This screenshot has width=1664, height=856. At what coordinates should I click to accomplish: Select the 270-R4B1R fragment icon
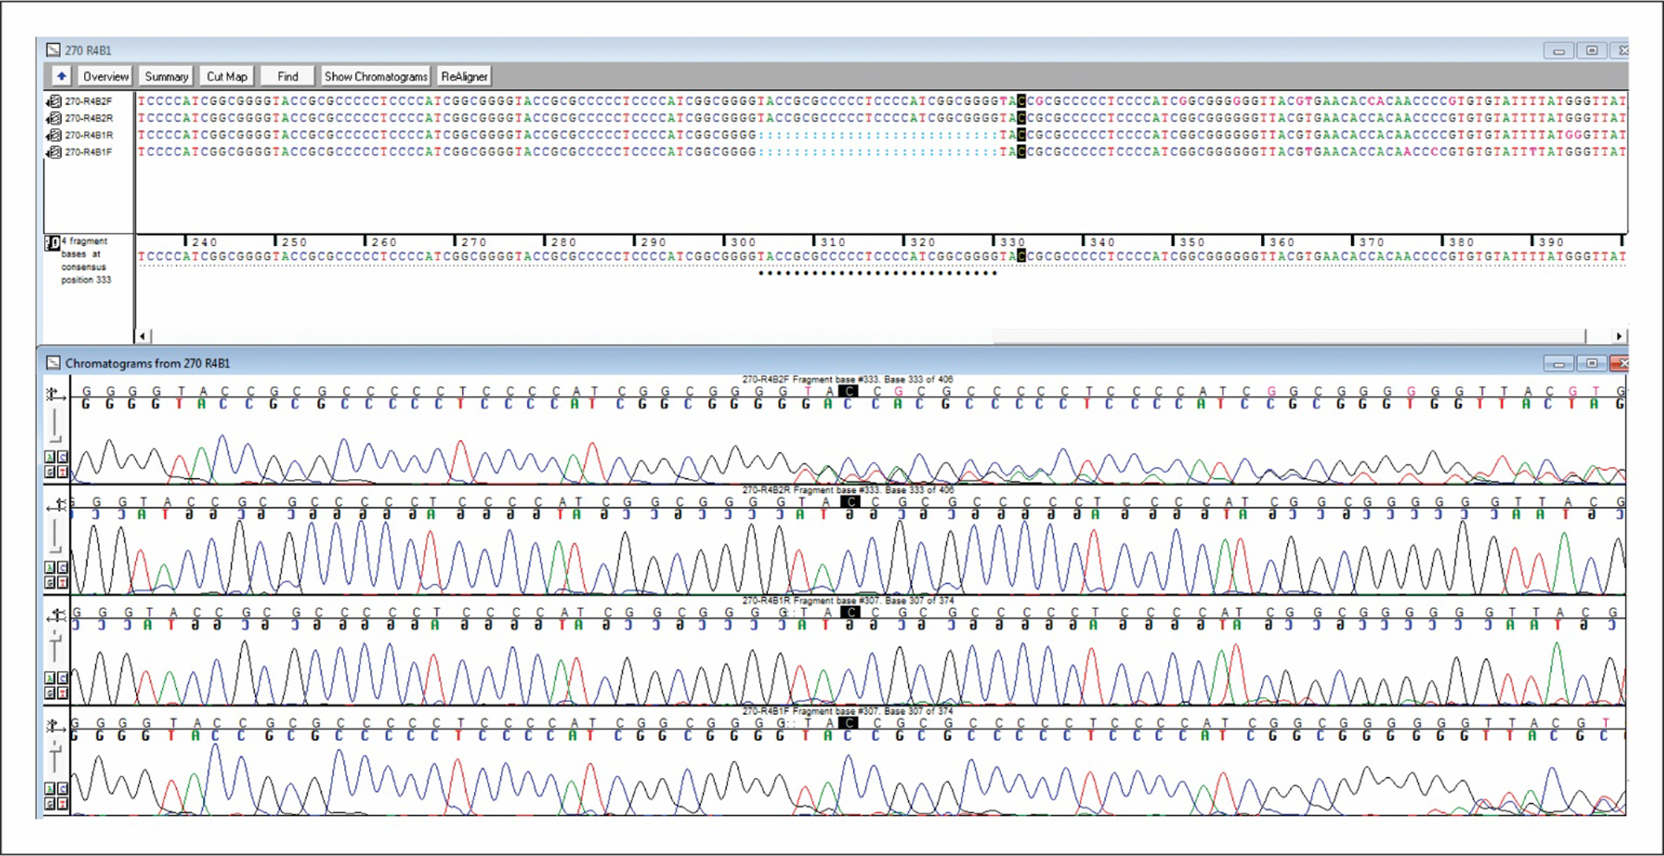(x=54, y=135)
